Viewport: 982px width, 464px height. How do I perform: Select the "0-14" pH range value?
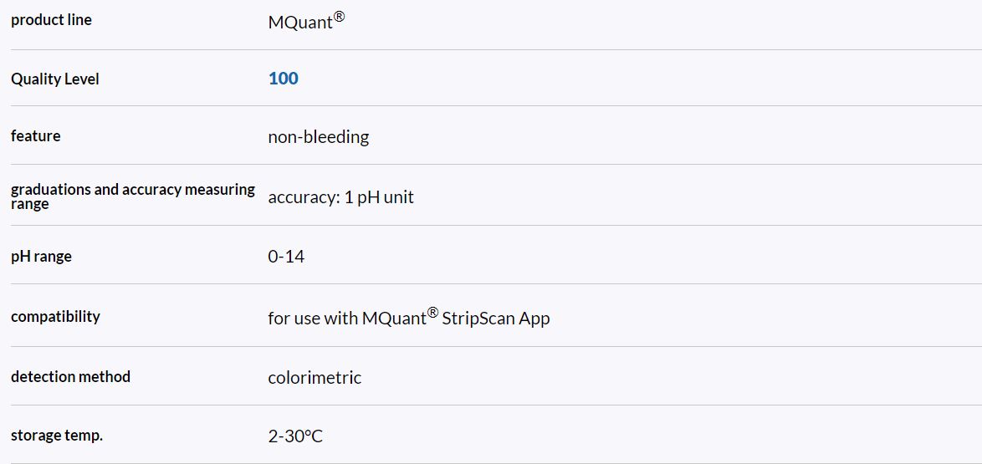pyautogui.click(x=286, y=257)
